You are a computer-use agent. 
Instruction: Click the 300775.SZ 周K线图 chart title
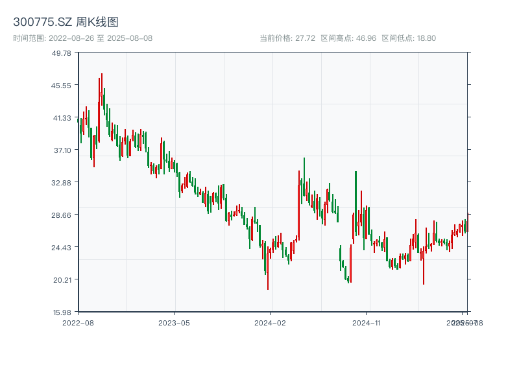[x=66, y=23]
